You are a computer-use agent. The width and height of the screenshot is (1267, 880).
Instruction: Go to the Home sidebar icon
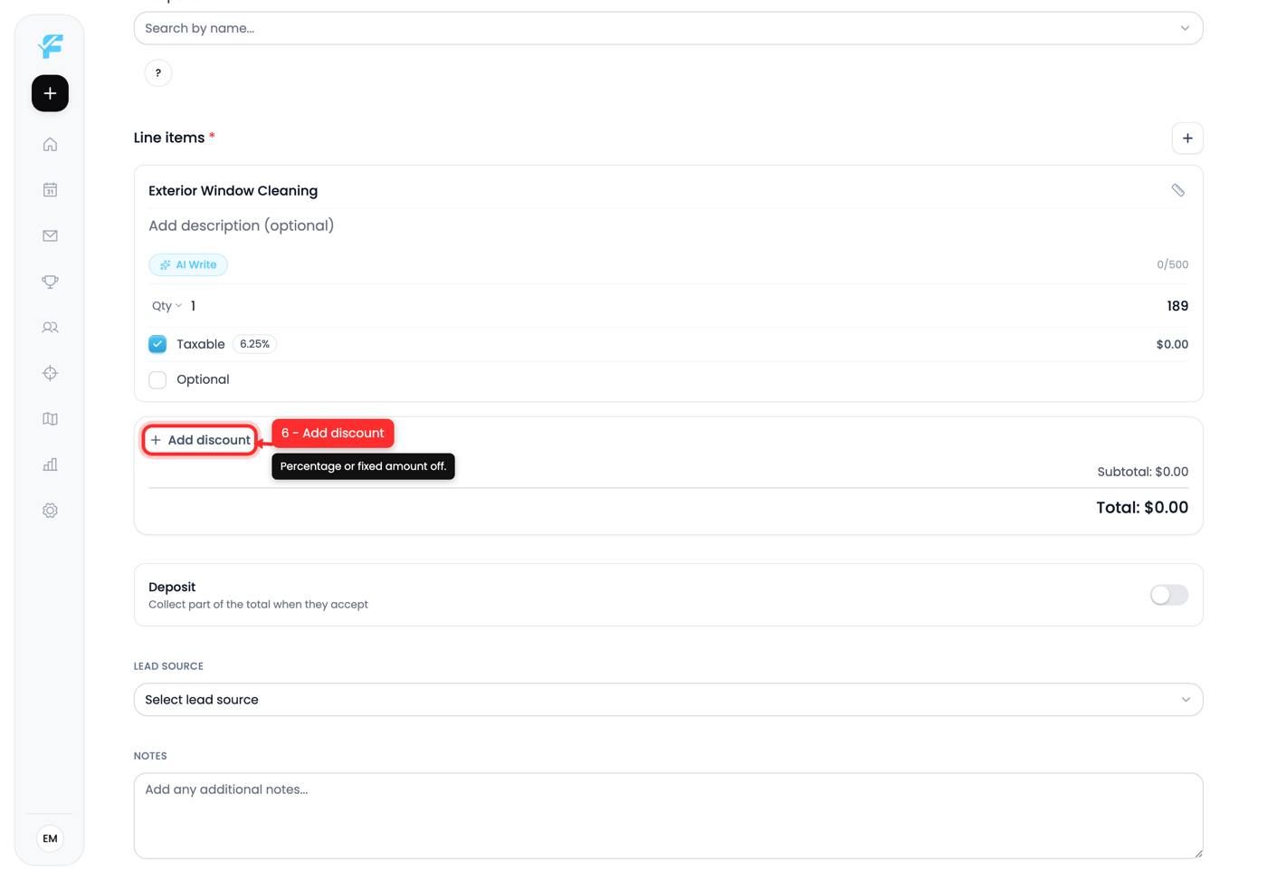[x=50, y=144]
